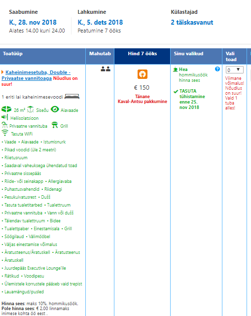Click the green coffee cup breakfast icon
Image resolution: width=251 pixels, height=316 pixels.
[175, 70]
